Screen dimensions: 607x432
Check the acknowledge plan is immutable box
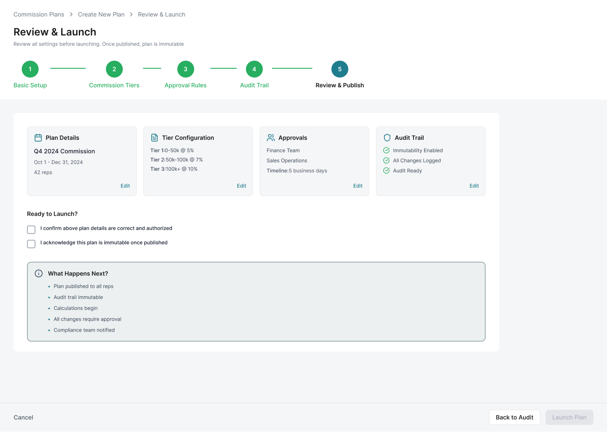click(x=31, y=244)
